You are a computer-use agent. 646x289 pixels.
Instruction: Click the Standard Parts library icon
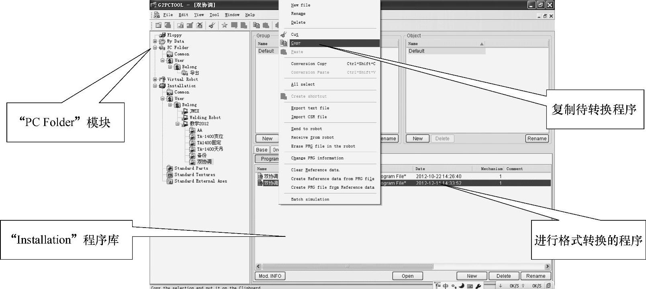170,168
